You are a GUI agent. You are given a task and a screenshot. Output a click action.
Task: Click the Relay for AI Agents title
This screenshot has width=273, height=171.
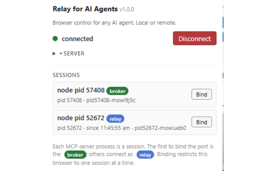click(85, 9)
